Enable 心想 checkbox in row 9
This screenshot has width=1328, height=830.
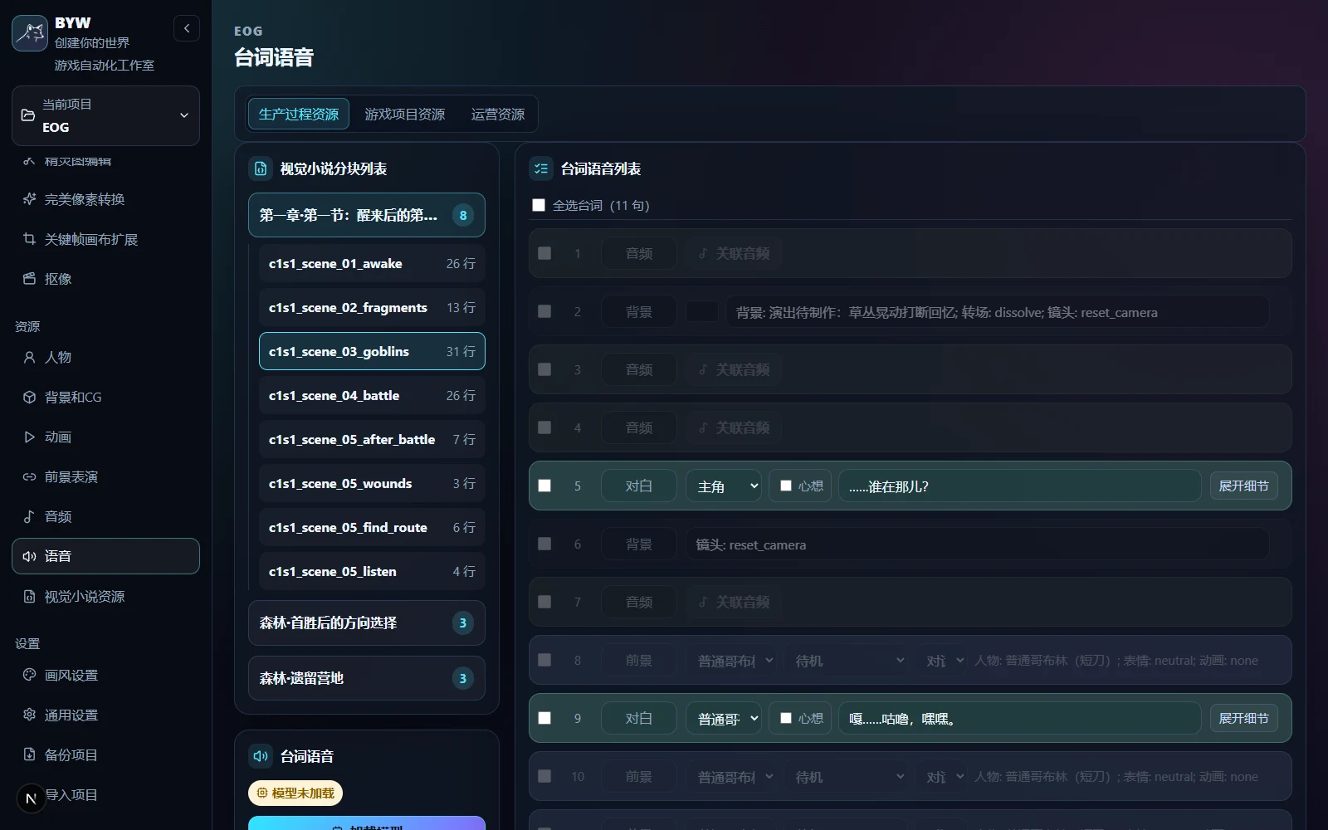tap(786, 718)
